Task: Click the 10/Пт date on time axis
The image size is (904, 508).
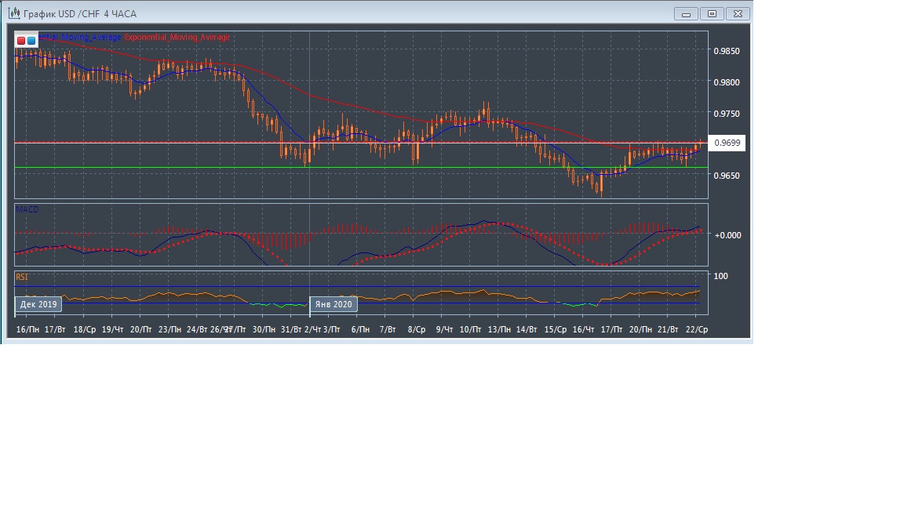Action: point(469,329)
